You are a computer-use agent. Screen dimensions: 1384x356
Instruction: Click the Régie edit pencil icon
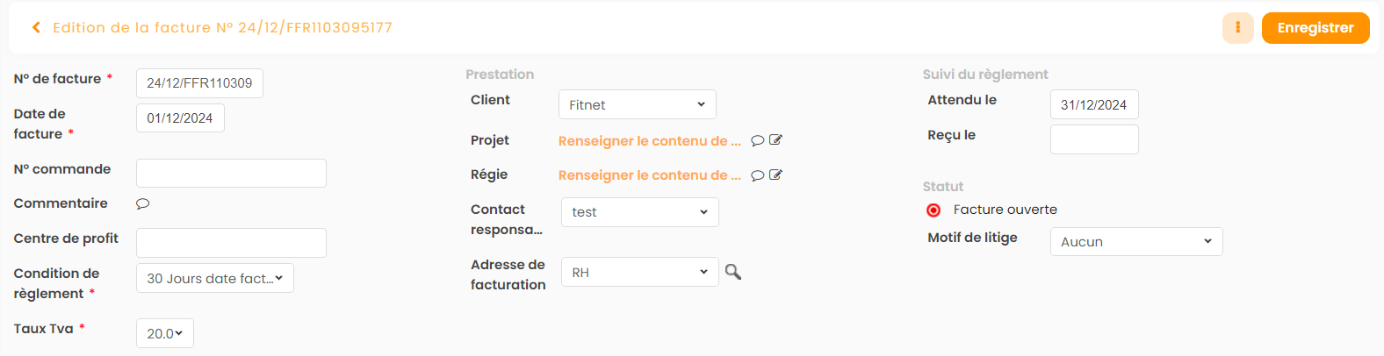(x=775, y=175)
